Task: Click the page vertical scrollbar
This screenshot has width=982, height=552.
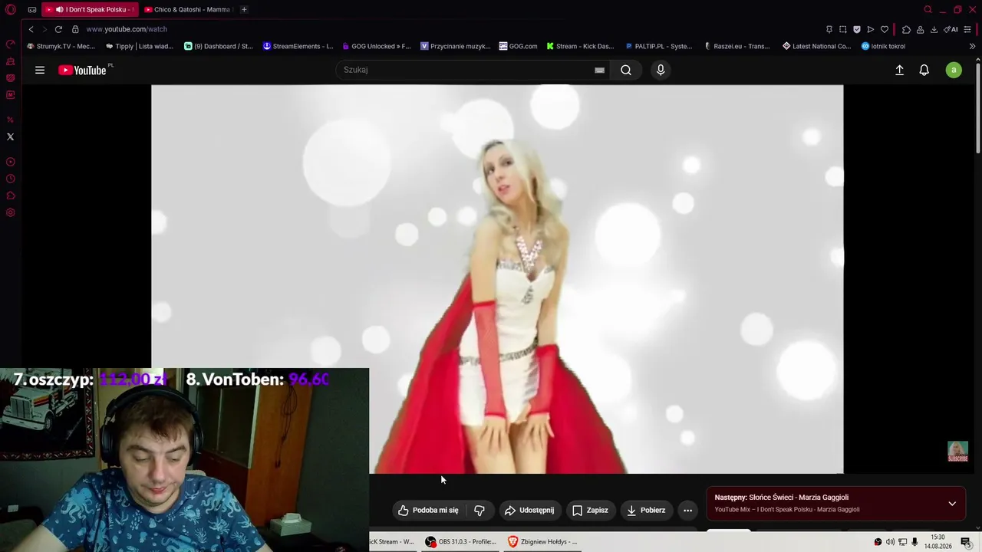Action: (x=977, y=107)
